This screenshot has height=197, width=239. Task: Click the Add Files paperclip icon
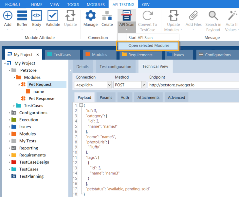point(193,16)
